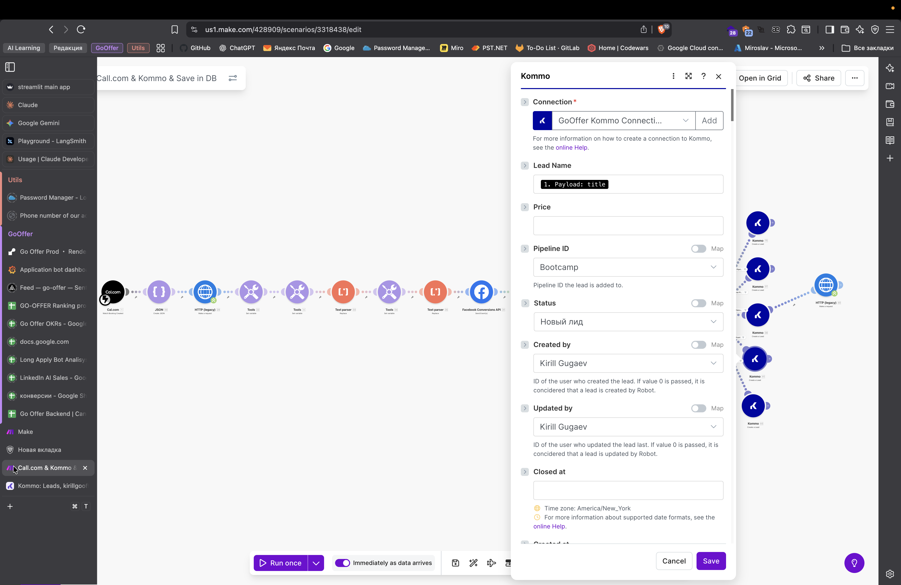Image resolution: width=901 pixels, height=585 pixels.
Task: Open the Run once arrow dropdown
Action: (316, 563)
